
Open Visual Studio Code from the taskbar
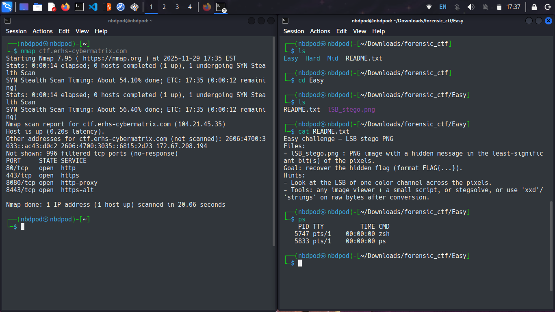click(x=94, y=7)
